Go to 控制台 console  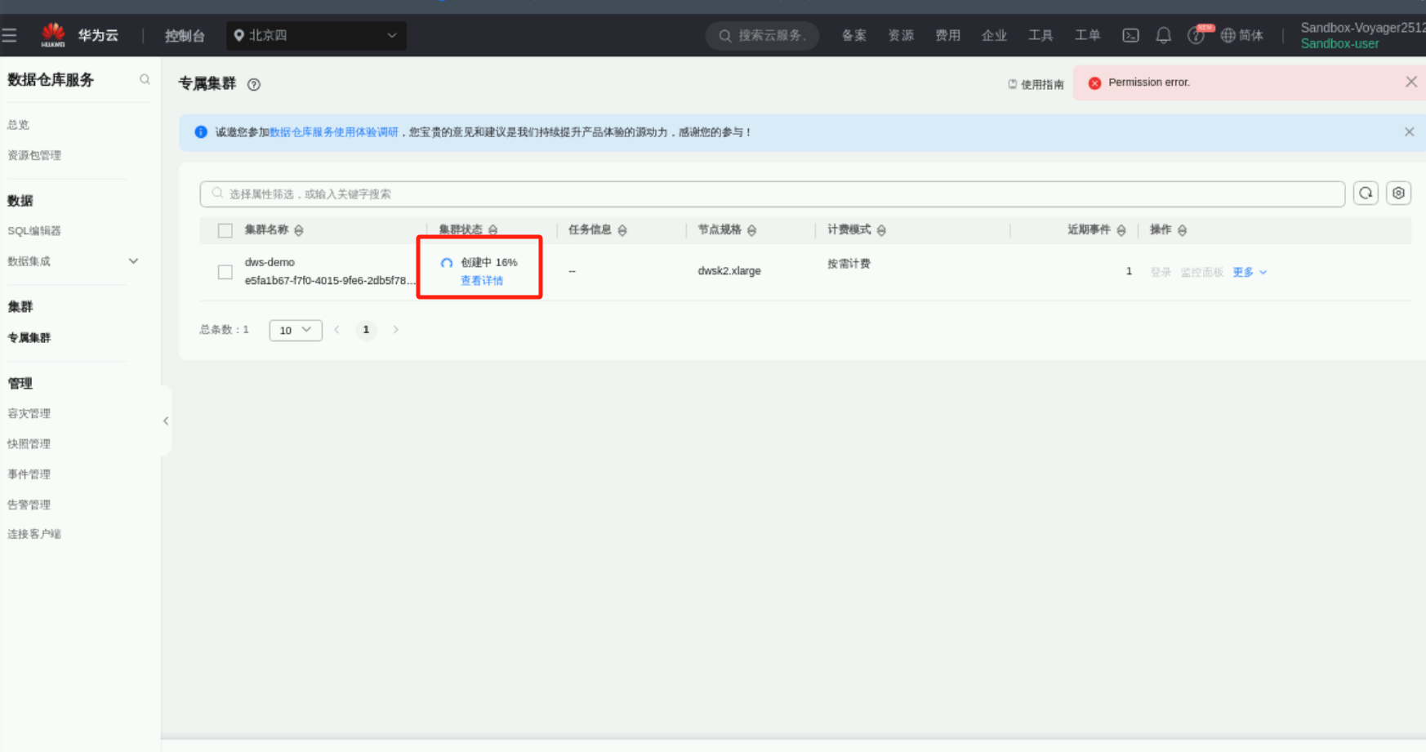coord(185,35)
